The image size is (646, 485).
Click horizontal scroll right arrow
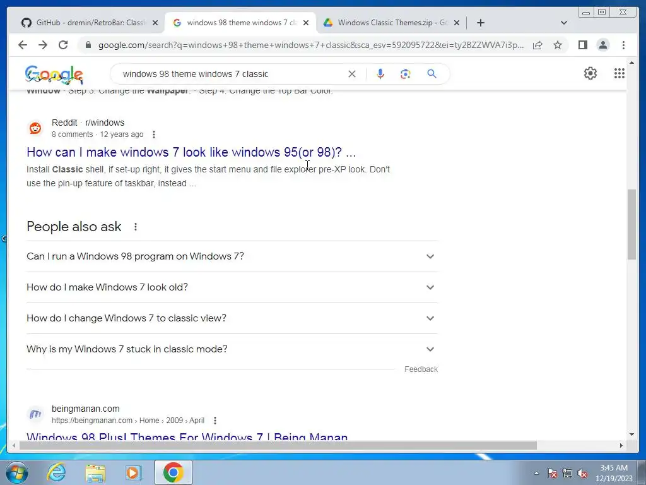click(621, 445)
